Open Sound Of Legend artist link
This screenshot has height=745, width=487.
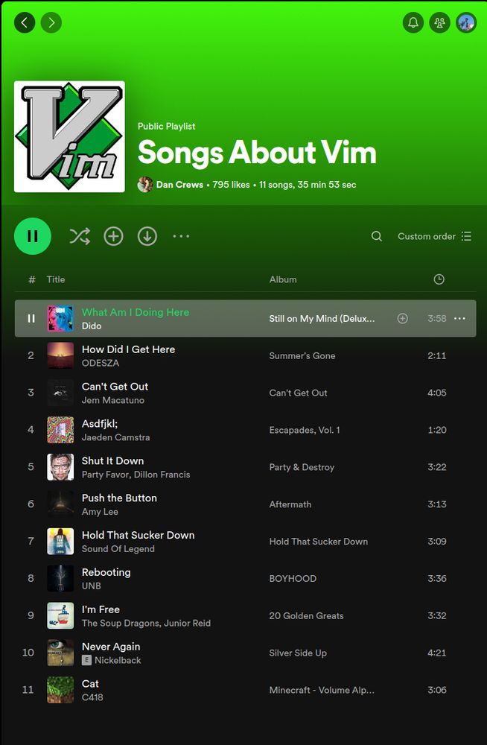(118, 549)
